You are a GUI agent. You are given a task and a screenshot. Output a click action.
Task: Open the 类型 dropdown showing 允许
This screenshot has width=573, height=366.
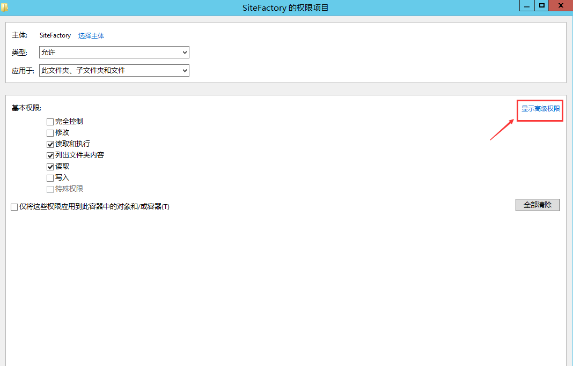(114, 53)
